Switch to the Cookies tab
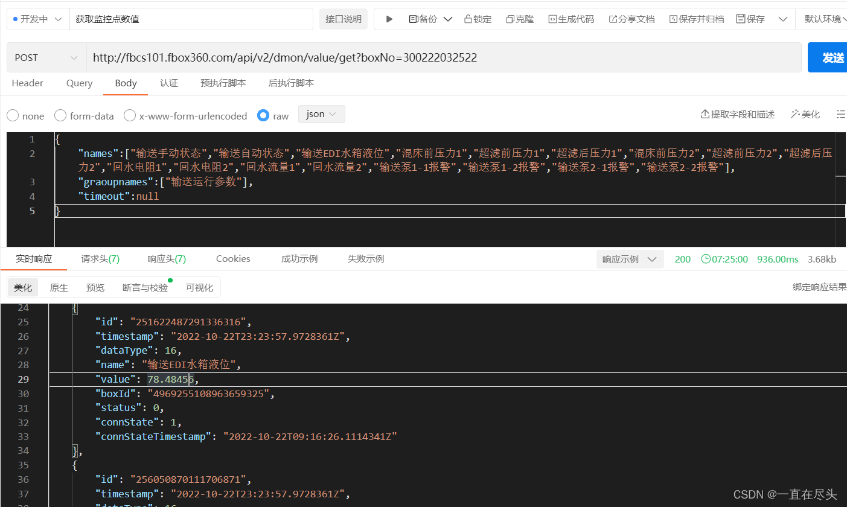 click(x=233, y=259)
